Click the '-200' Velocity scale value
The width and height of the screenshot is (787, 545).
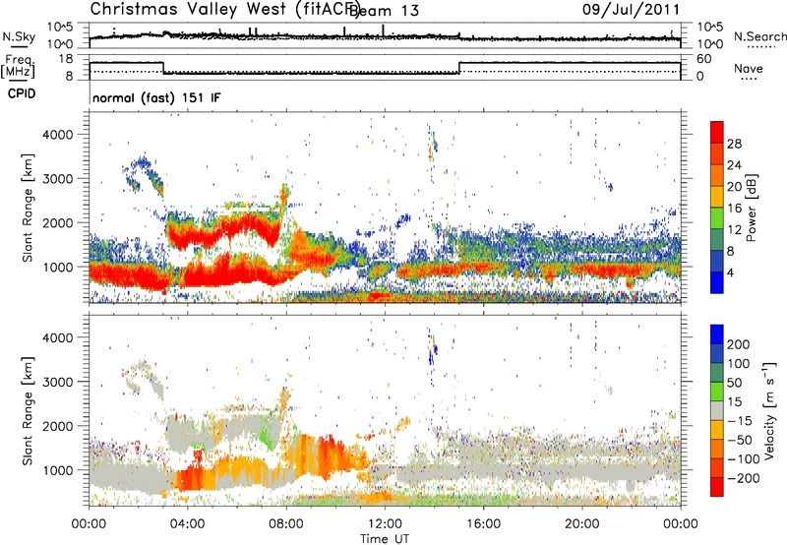[x=742, y=478]
